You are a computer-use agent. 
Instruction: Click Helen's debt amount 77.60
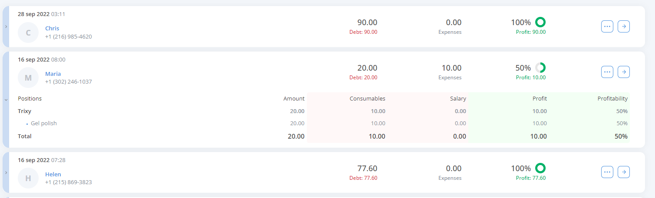[363, 178]
